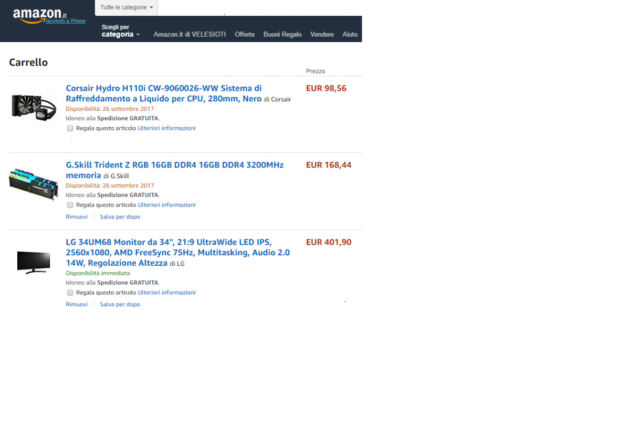Expand the Scegli per categoria menu

(121, 31)
